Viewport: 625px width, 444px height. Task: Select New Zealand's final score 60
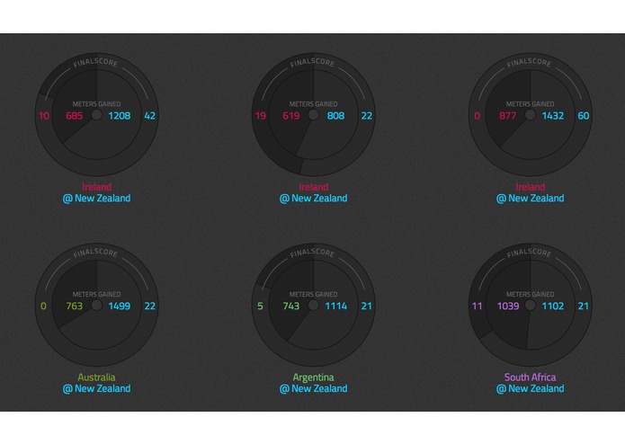tap(584, 116)
